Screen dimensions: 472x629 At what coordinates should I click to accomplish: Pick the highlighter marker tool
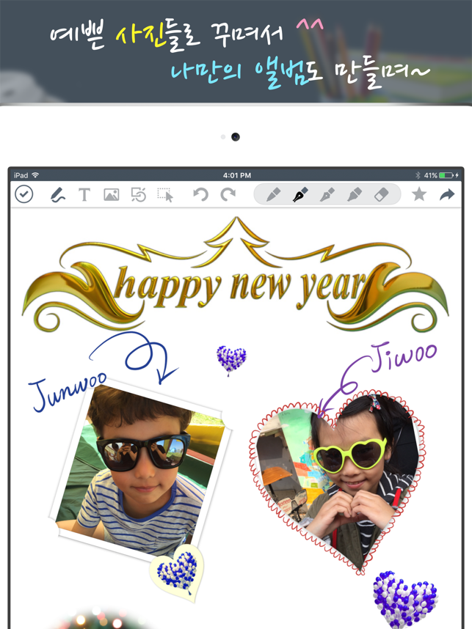pos(355,194)
